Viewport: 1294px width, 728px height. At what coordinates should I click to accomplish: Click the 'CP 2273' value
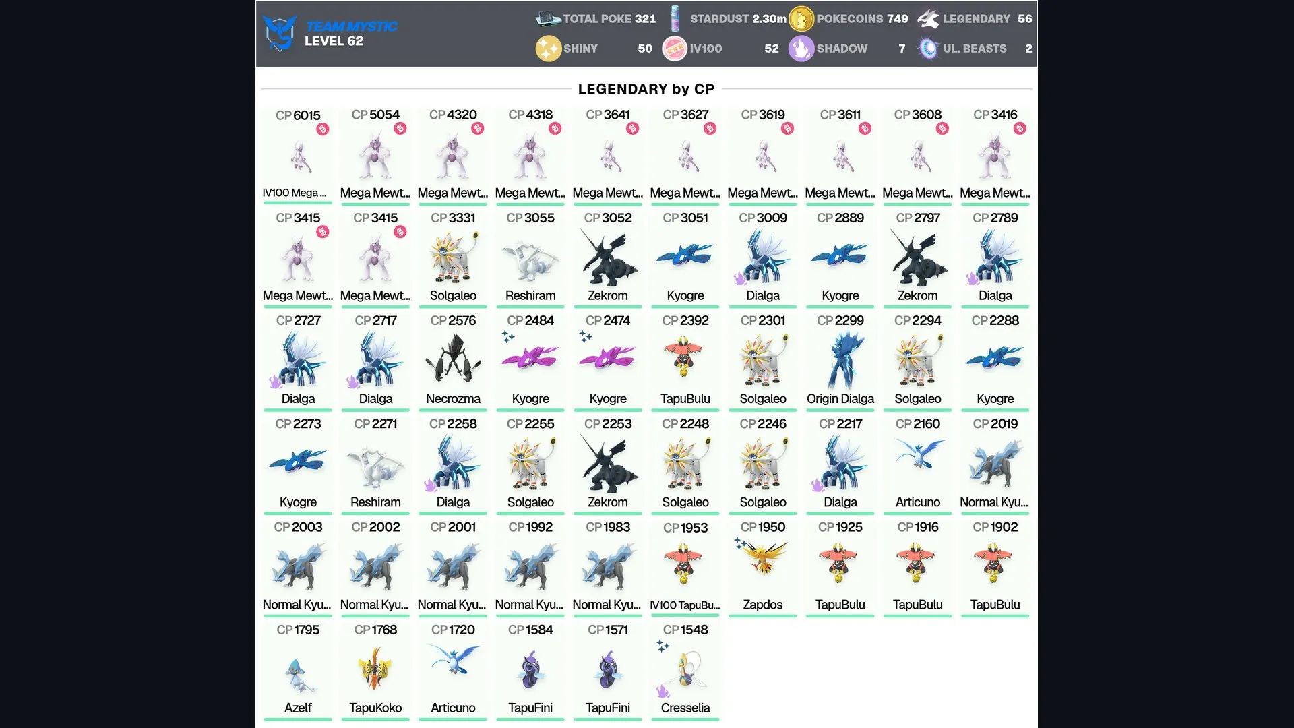coord(298,423)
